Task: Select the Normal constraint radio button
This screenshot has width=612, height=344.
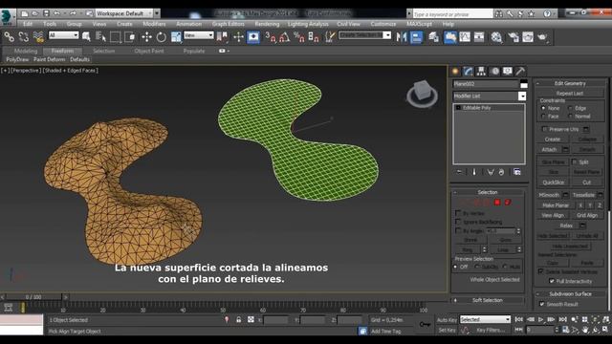Action: (570, 117)
